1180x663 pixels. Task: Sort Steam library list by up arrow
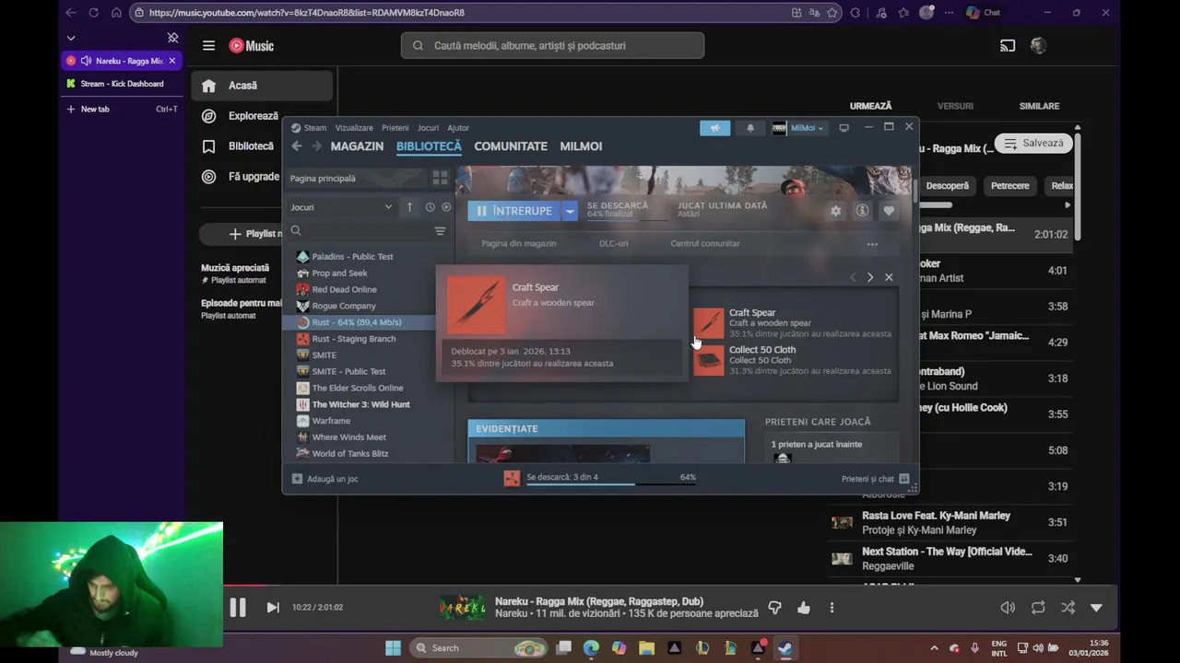tap(409, 207)
